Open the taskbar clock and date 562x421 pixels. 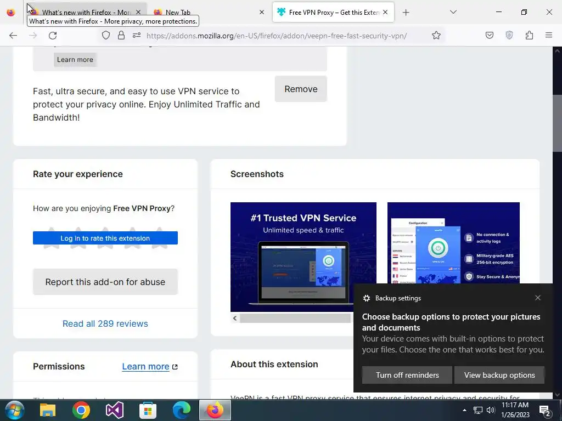515,410
